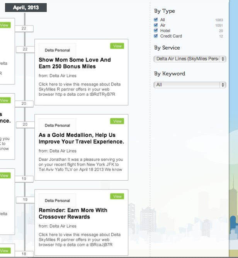Toggle the Hotel filter checkbox
Viewport: 238px width, 258px height.
coord(156,31)
